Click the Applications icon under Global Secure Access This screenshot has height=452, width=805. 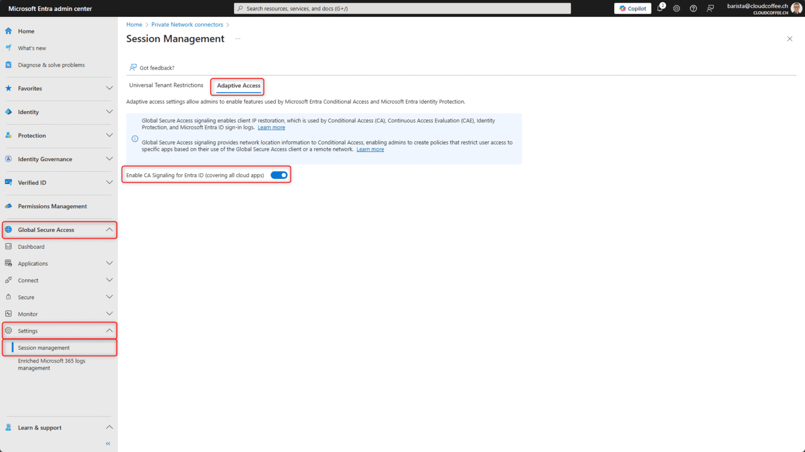9,263
